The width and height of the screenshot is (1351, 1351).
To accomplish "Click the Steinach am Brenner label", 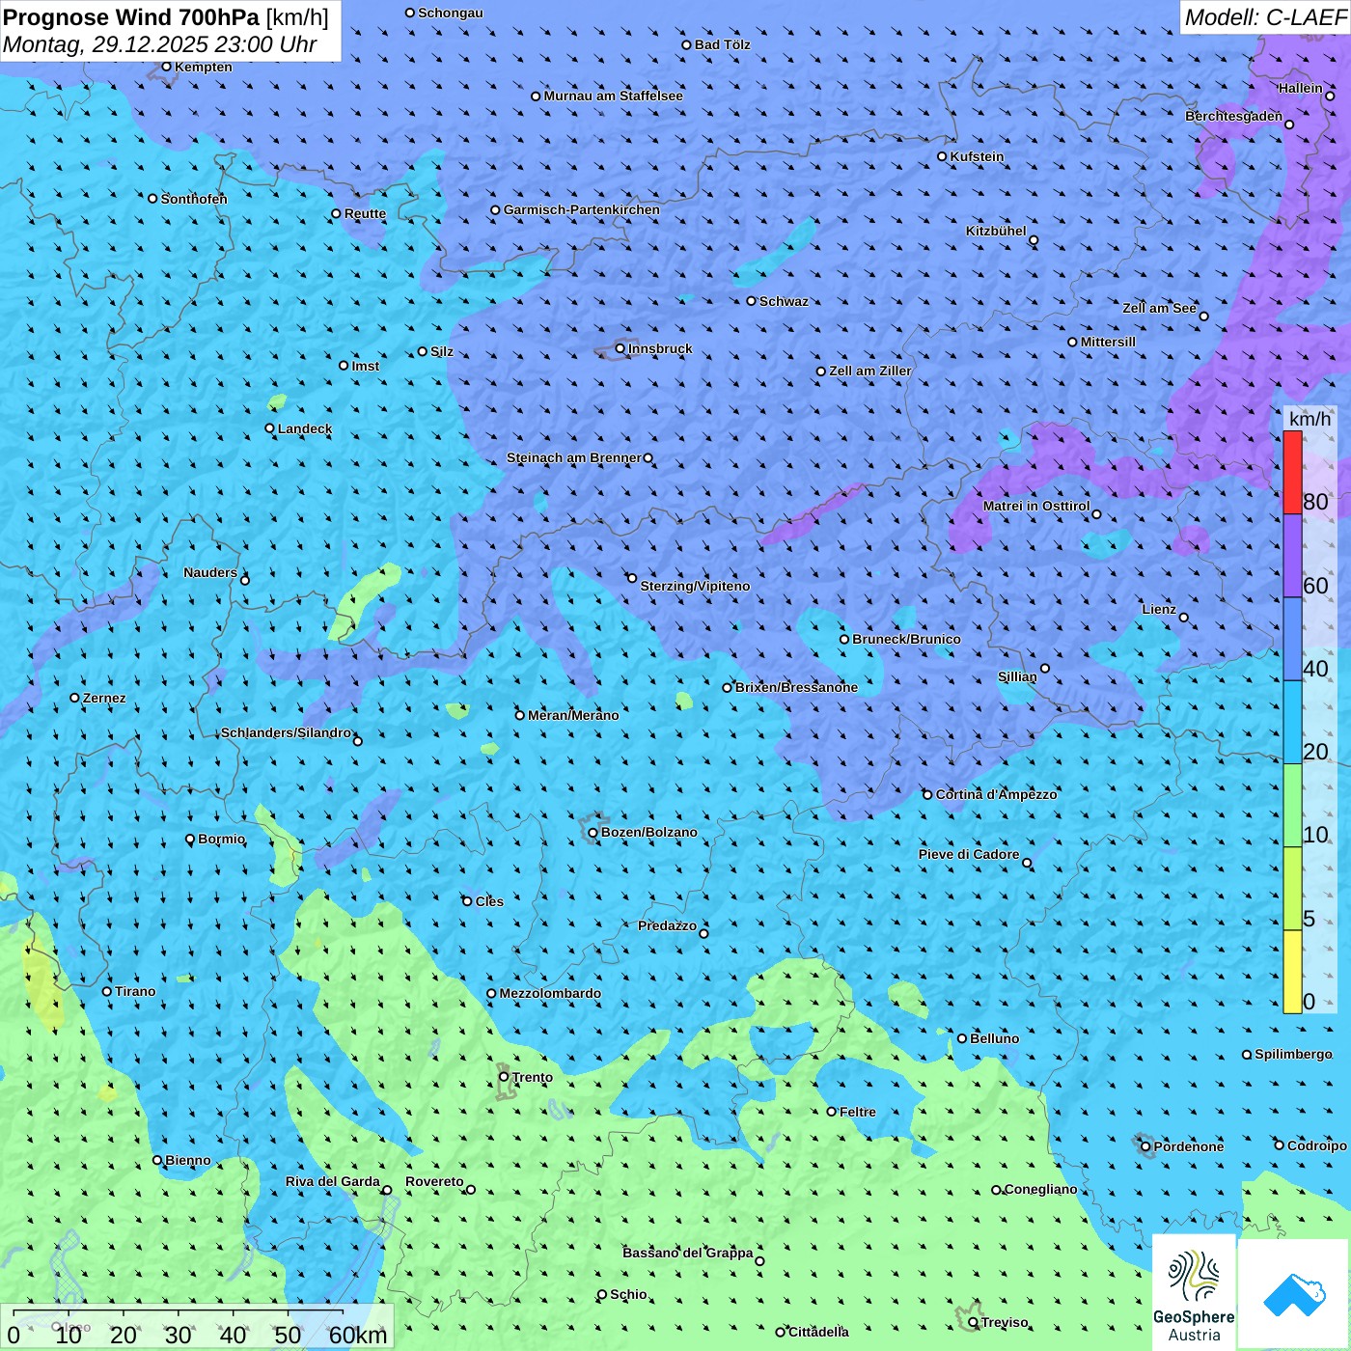I will (574, 457).
